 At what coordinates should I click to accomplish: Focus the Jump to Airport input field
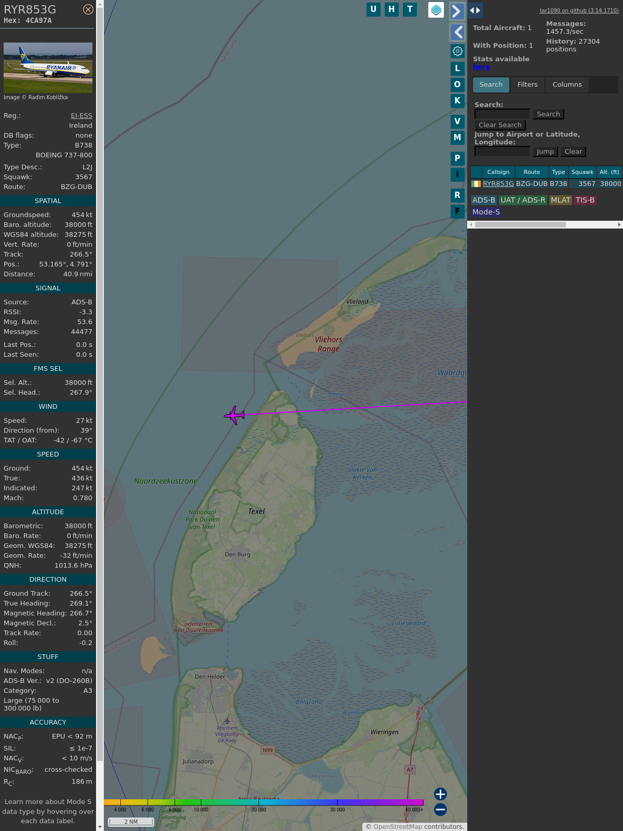(502, 152)
